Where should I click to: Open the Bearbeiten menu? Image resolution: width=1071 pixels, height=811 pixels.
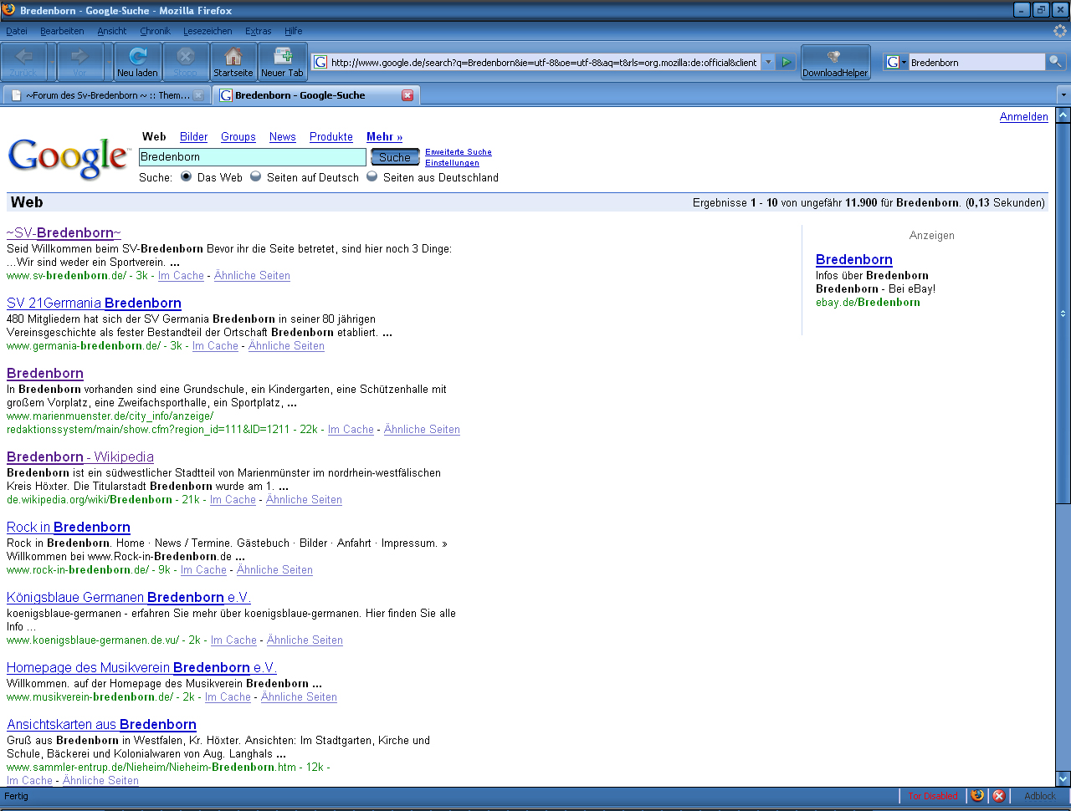tap(62, 31)
